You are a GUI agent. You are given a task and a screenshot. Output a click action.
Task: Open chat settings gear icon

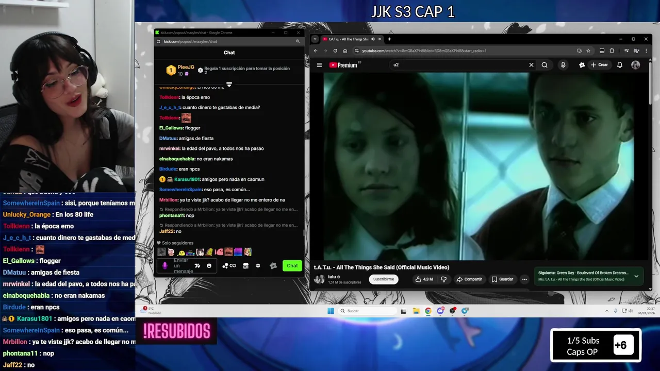(258, 266)
